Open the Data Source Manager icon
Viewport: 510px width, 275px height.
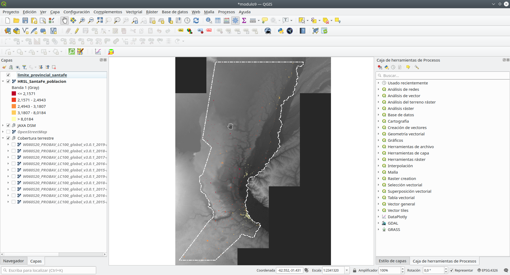coord(8,31)
